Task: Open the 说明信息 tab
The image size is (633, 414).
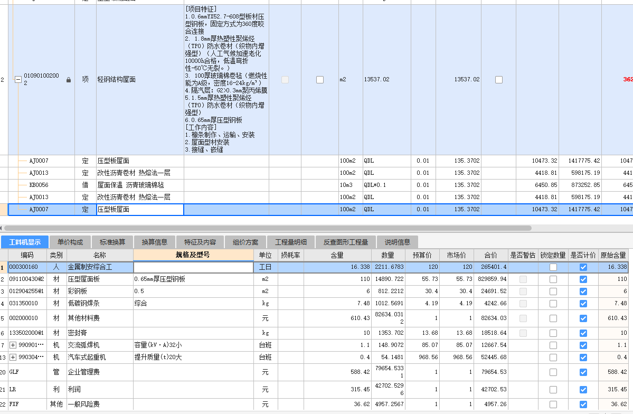Action: coord(398,242)
